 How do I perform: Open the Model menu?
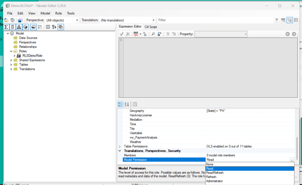click(x=45, y=13)
